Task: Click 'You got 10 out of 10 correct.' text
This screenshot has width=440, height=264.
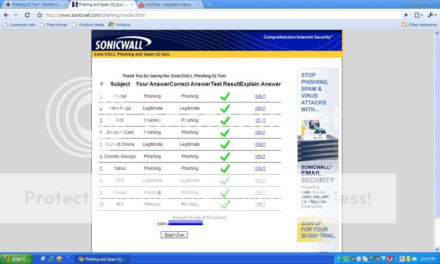Action: click(x=200, y=218)
